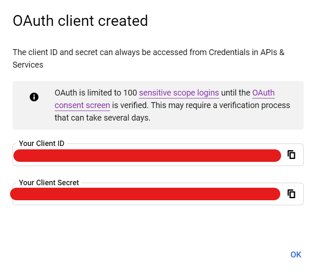Click the info icon in the notice
This screenshot has width=315, height=272.
click(x=34, y=97)
